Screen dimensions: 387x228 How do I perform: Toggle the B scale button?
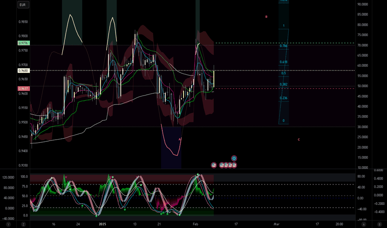[x=380, y=224]
